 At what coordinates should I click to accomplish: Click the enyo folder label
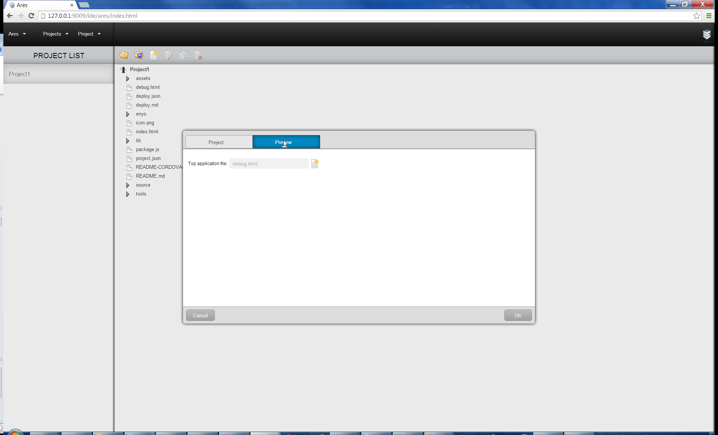click(141, 114)
